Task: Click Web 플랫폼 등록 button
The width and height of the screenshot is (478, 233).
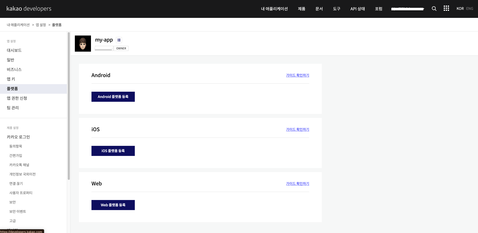Action: click(113, 205)
